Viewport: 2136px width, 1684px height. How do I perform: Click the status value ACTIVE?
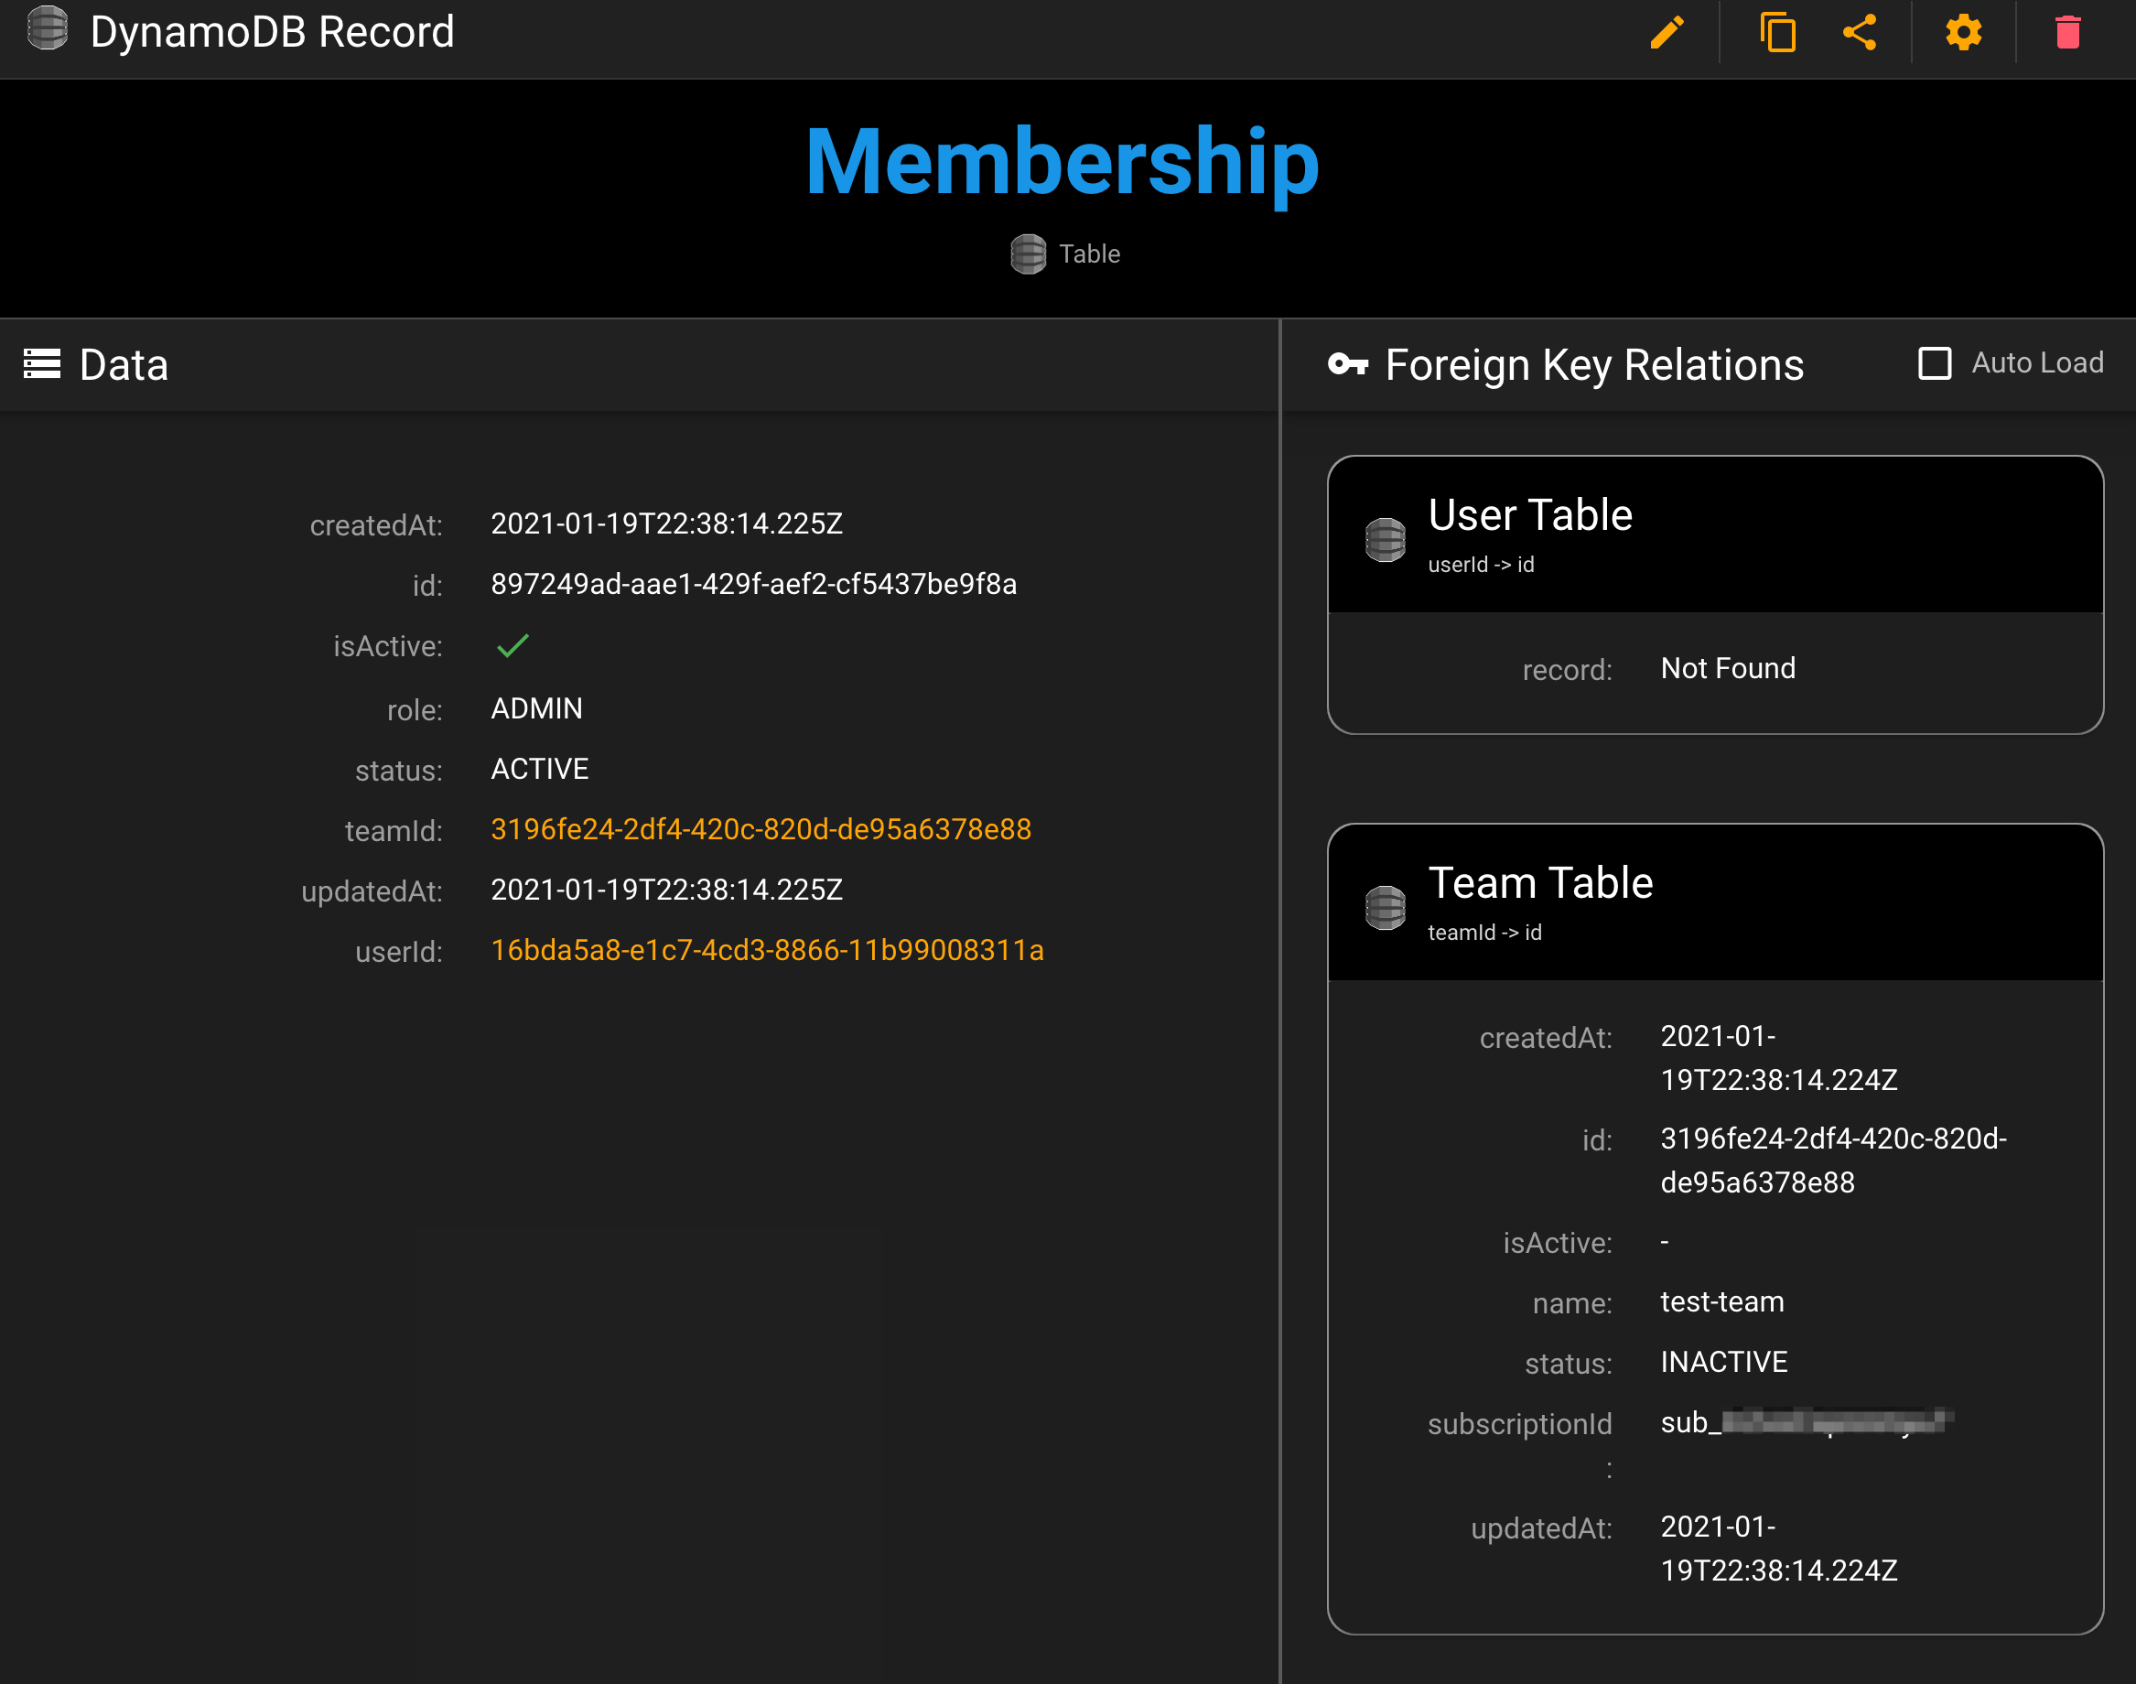[x=539, y=769]
